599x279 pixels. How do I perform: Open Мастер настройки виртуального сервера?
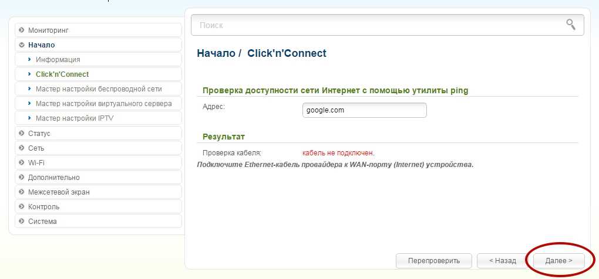[x=103, y=104]
